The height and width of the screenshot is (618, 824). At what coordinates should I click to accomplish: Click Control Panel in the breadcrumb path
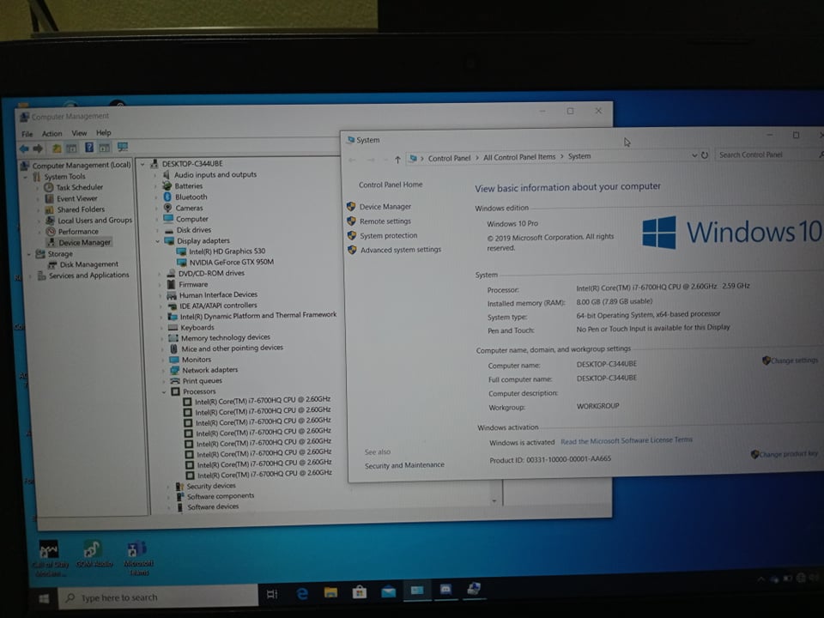(449, 158)
